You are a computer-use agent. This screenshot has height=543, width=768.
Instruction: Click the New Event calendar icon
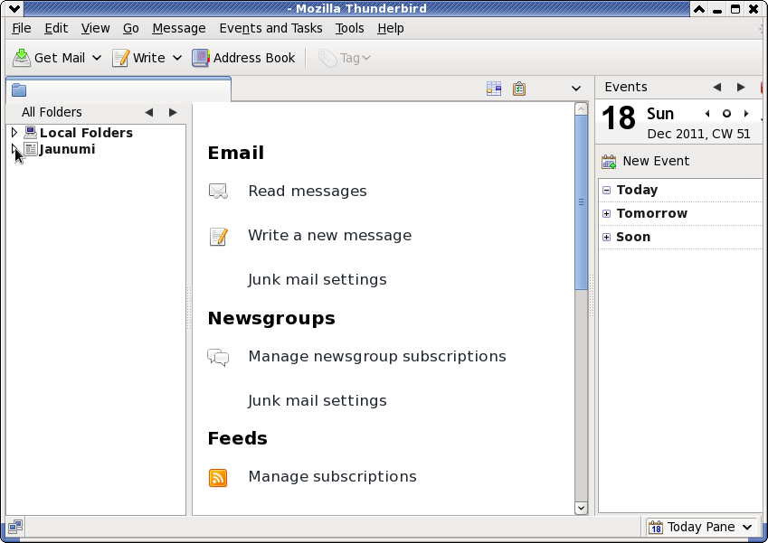609,162
